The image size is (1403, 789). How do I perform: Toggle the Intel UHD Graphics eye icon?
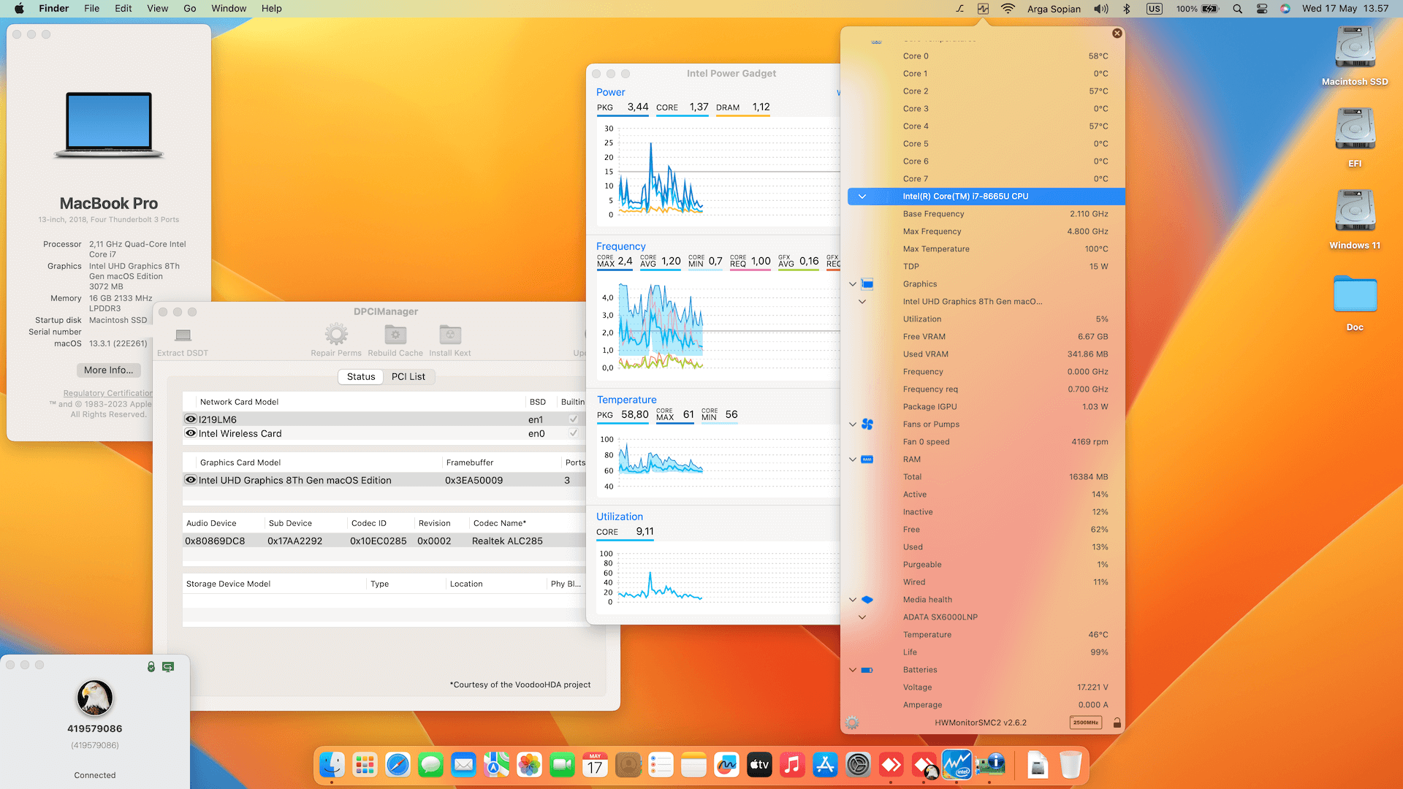(x=191, y=480)
